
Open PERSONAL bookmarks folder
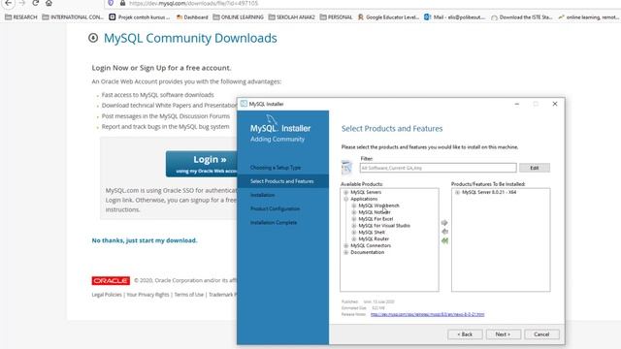pyautogui.click(x=336, y=17)
